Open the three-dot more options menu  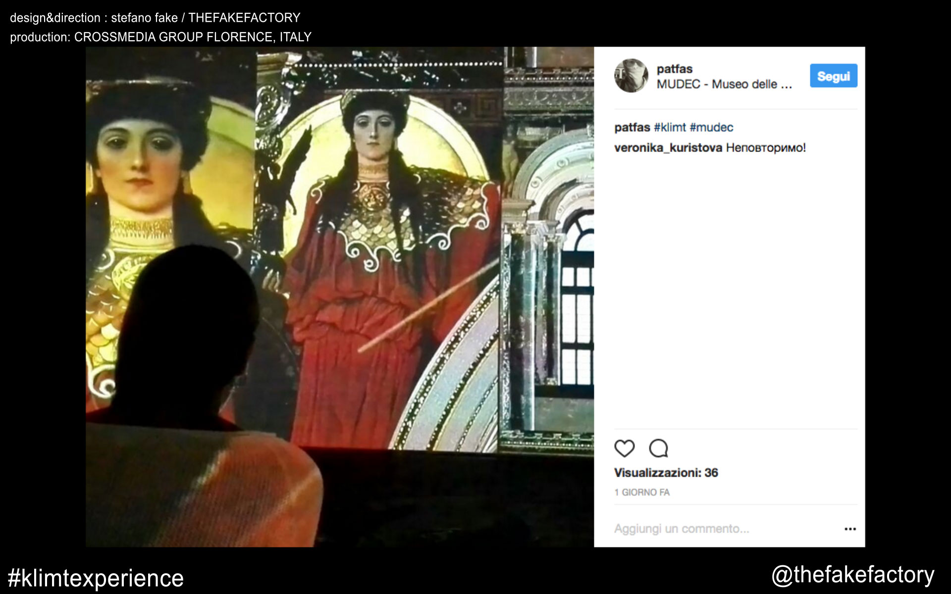point(850,529)
